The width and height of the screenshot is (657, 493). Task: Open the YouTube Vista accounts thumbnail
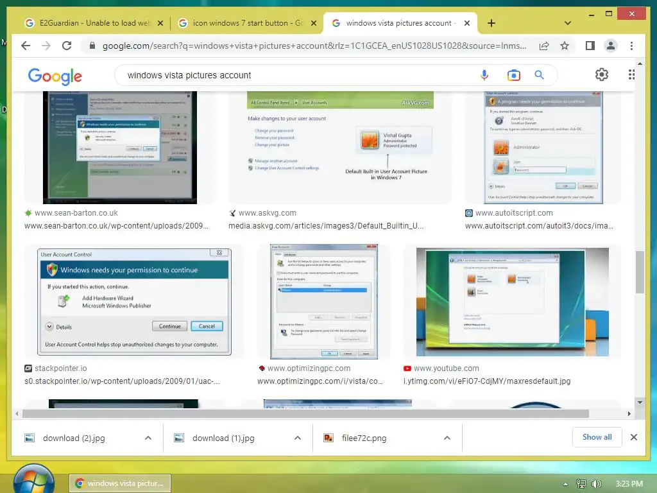tap(513, 302)
